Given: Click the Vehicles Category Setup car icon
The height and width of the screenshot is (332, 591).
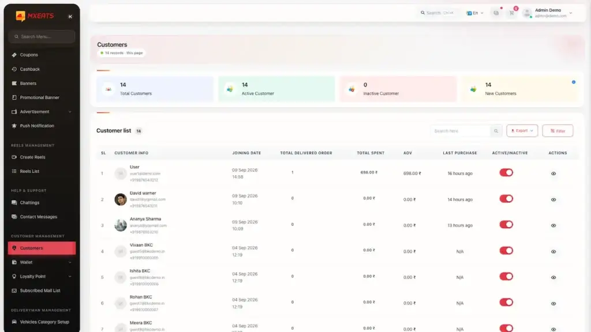Looking at the screenshot, I should point(14,322).
